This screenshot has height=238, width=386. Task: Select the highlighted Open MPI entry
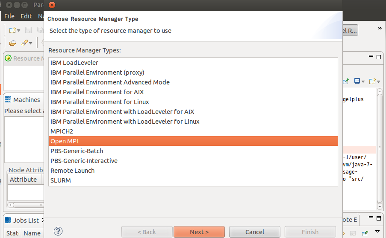[193, 141]
